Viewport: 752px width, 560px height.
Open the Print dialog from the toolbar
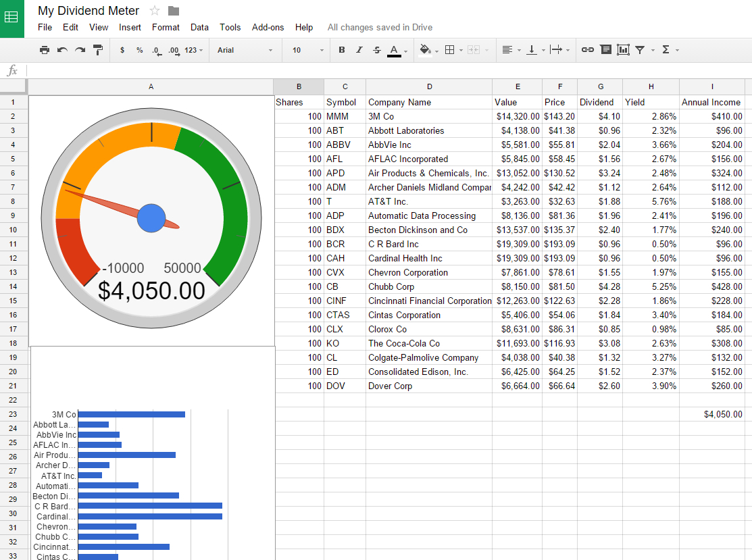(x=44, y=49)
